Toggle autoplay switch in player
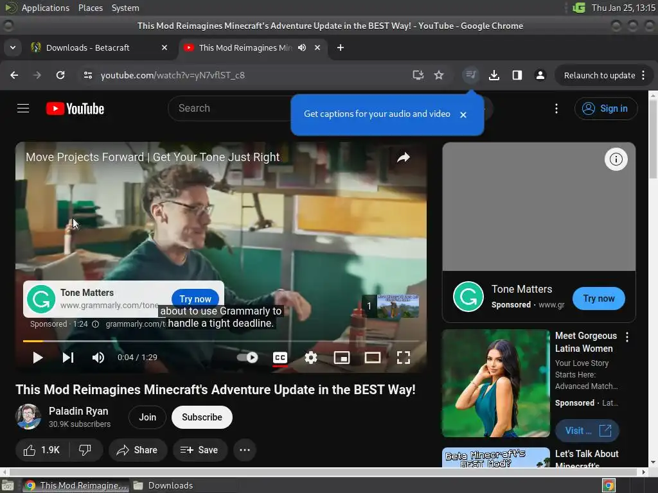Image resolution: width=658 pixels, height=493 pixels. tap(247, 358)
